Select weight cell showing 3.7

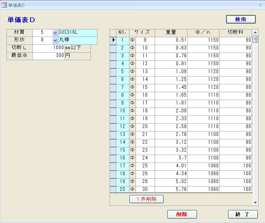click(x=171, y=158)
